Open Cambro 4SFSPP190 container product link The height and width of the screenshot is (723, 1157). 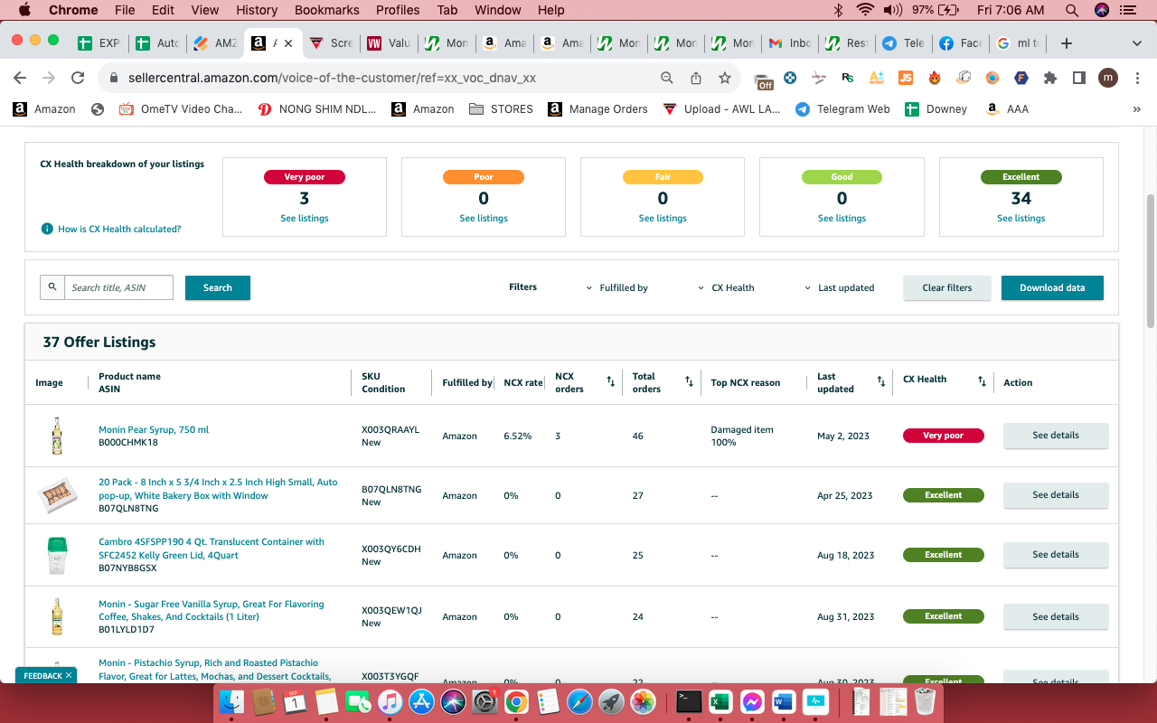[x=212, y=548]
